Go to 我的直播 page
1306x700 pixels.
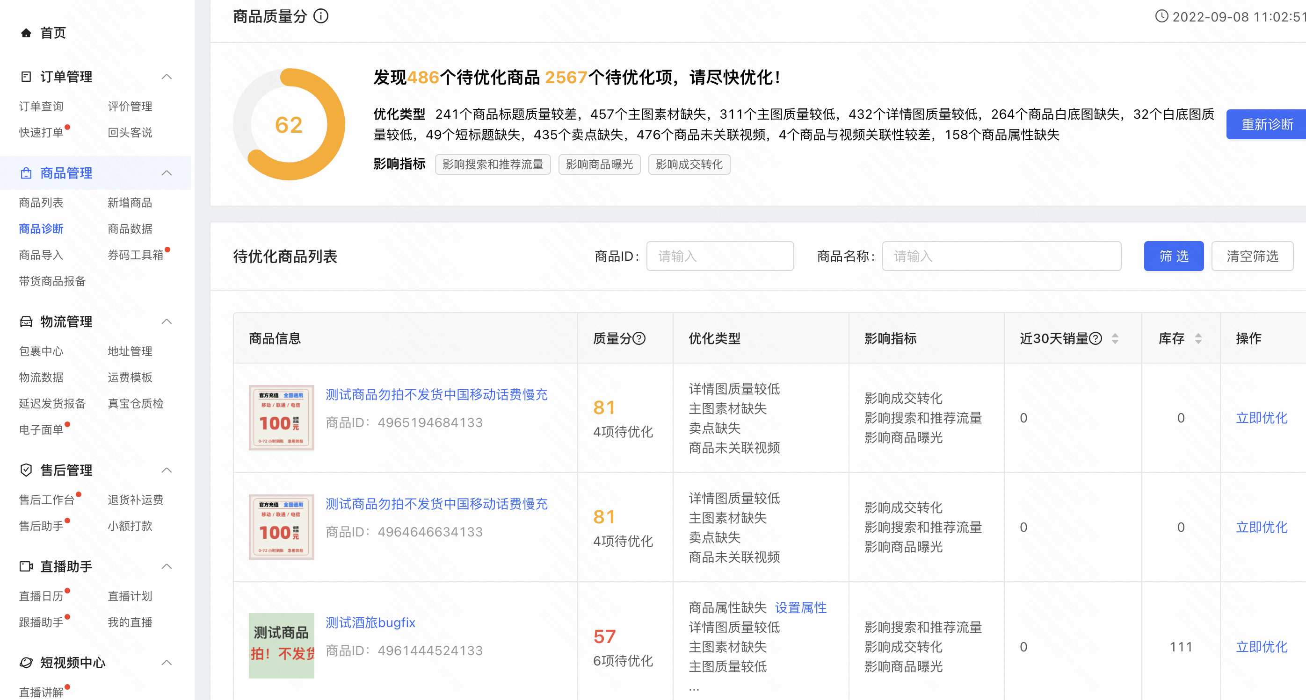pos(130,622)
